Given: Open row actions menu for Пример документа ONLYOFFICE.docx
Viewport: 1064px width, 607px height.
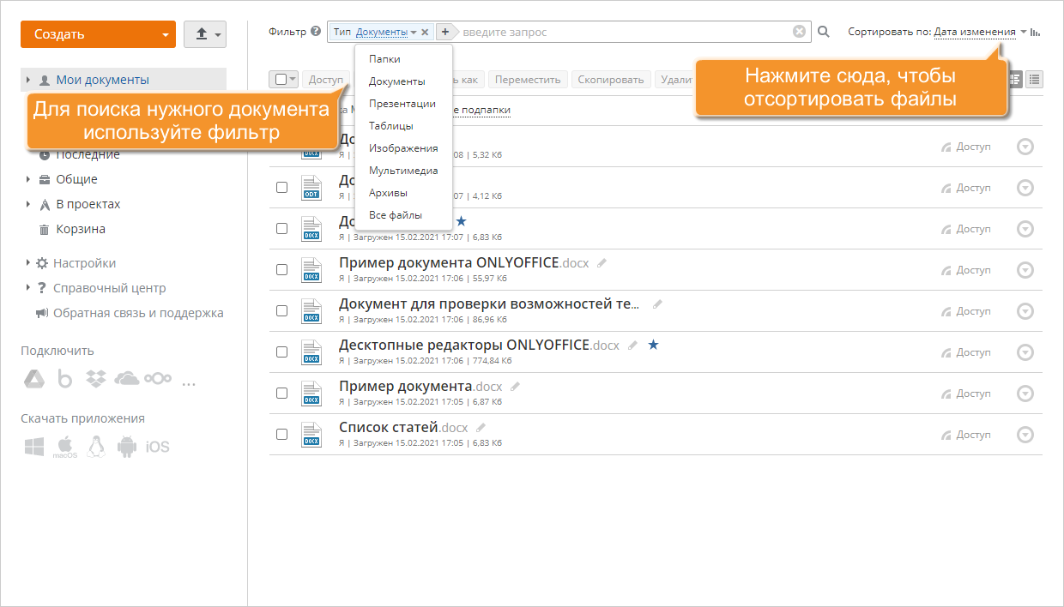Looking at the screenshot, I should pyautogui.click(x=1025, y=270).
